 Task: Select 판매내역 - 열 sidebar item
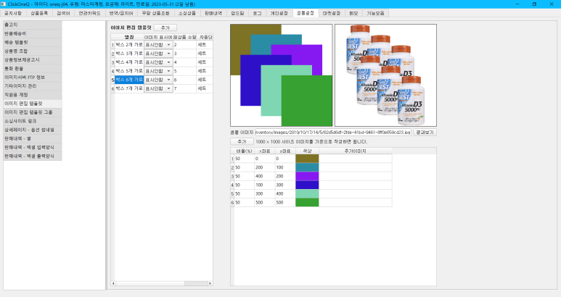(33, 138)
